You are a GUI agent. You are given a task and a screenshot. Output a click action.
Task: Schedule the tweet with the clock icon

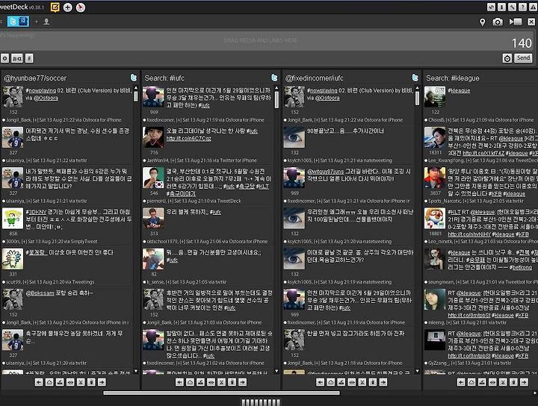[507, 58]
